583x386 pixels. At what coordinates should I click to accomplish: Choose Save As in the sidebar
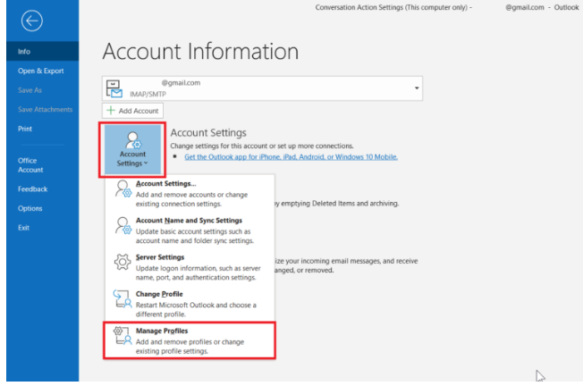[30, 90]
